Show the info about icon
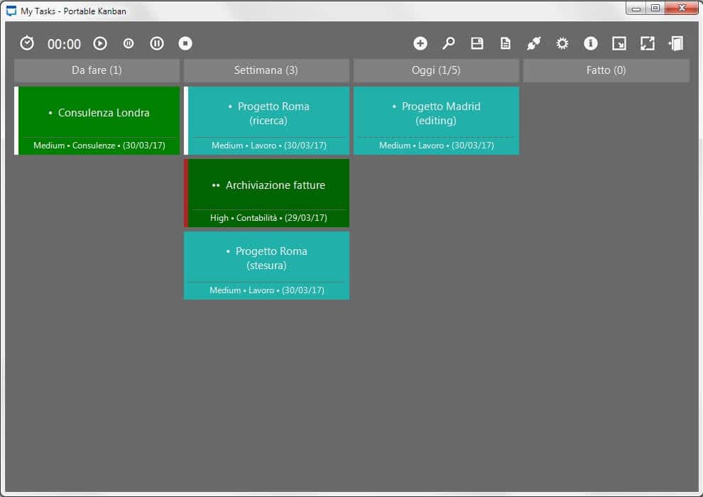Viewport: 703px width, 497px height. [591, 43]
